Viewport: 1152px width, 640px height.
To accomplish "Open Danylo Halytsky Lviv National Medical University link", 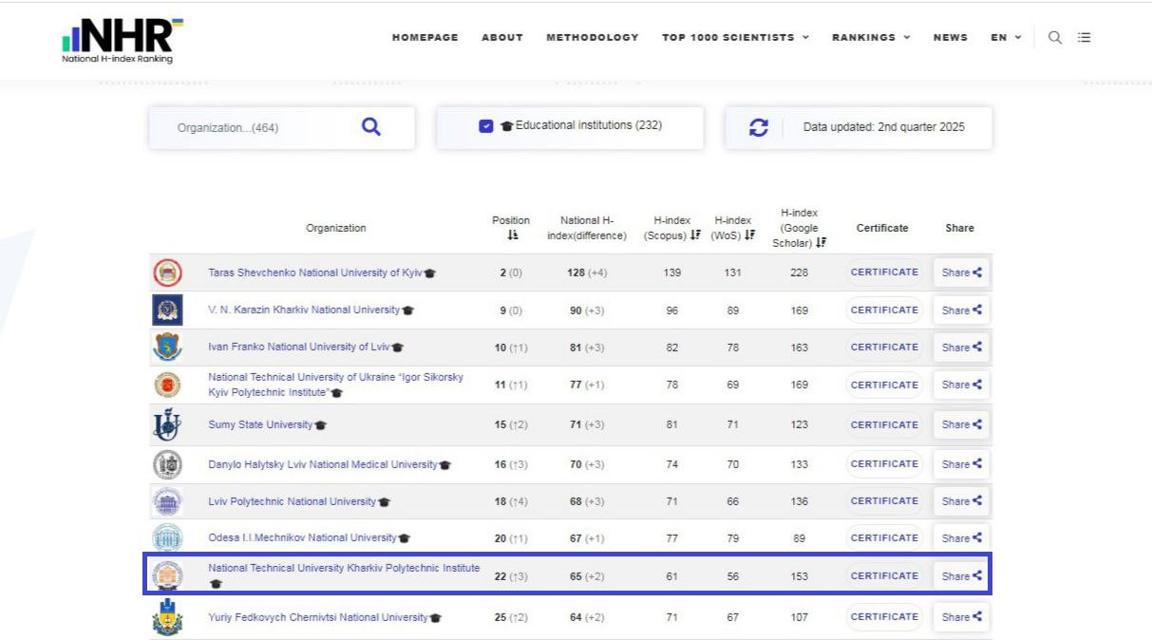I will pyautogui.click(x=323, y=464).
